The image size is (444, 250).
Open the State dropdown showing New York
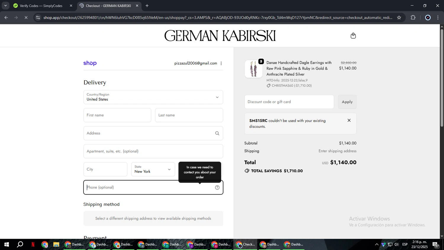tap(153, 169)
